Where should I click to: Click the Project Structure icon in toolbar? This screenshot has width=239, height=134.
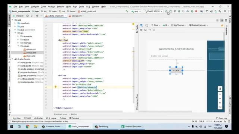click(x=202, y=12)
